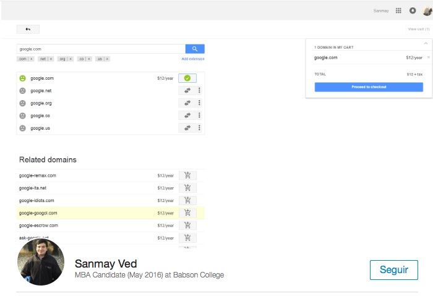433x296 pixels.
Task: Click google-escrow.com domain name
Action: pyautogui.click(x=38, y=226)
